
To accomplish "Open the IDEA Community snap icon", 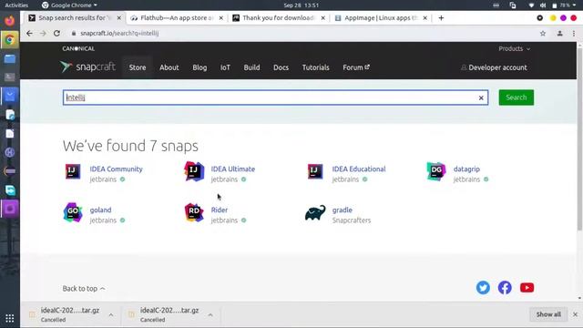I will (x=73, y=171).
